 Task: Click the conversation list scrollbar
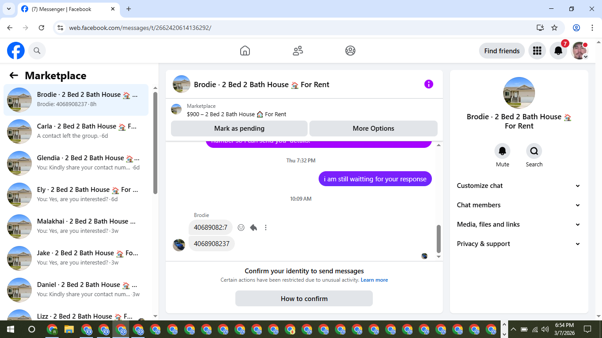coord(155,143)
